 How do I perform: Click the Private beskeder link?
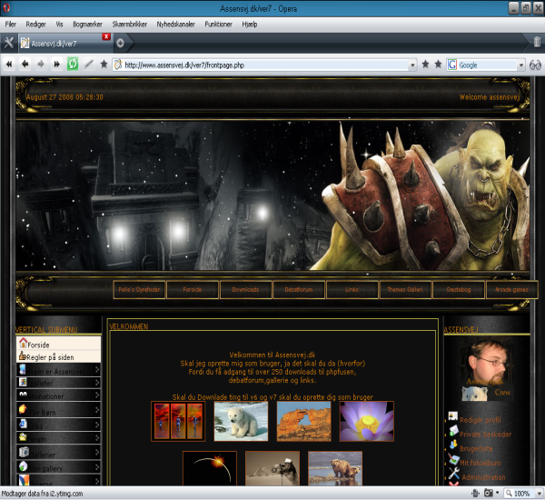[485, 435]
